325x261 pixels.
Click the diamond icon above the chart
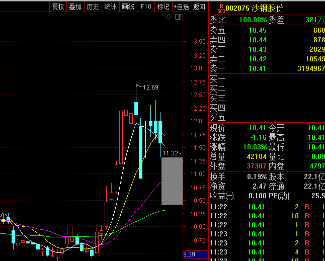(169, 18)
